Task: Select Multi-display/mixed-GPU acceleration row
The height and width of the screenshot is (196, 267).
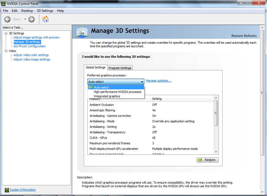Action: [x=151, y=149]
